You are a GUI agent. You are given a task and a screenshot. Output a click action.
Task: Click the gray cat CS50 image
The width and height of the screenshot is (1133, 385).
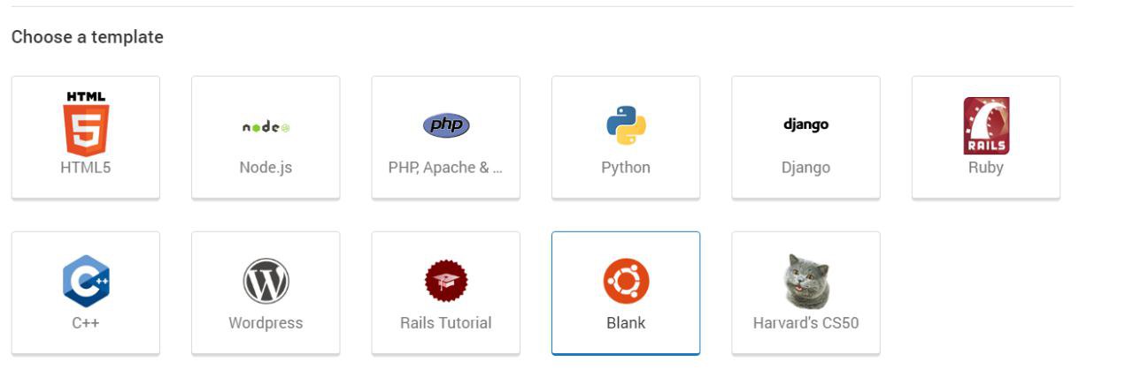click(x=805, y=282)
